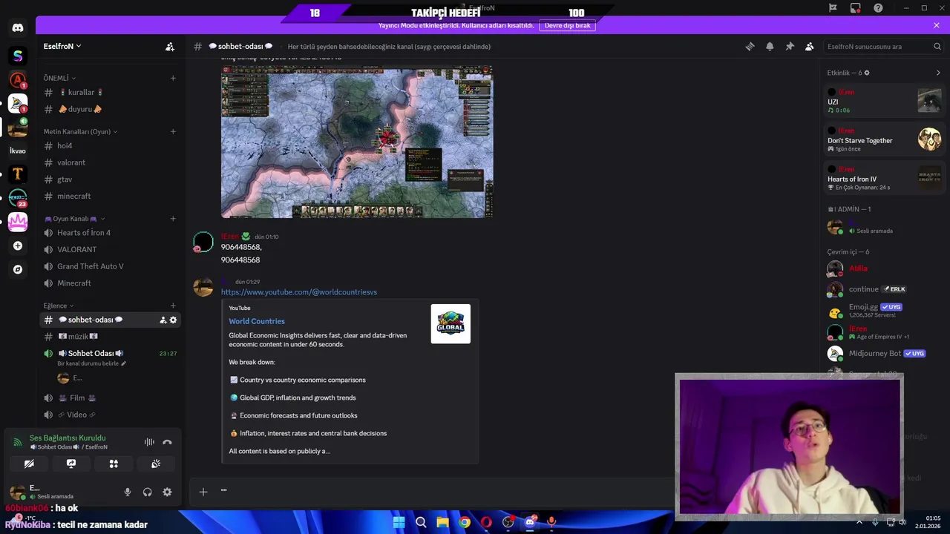Open Discord direct messages home icon
Screen dimensions: 950x534
18,28
